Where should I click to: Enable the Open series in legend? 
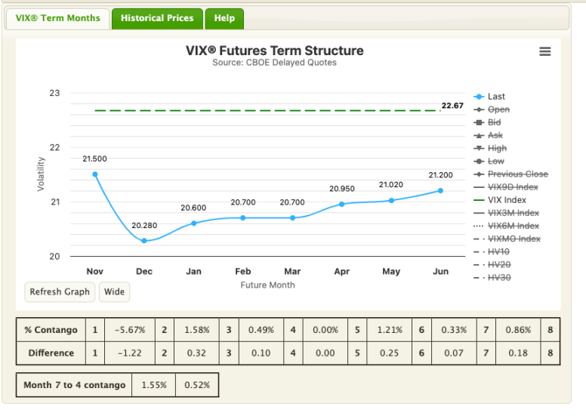click(x=492, y=109)
